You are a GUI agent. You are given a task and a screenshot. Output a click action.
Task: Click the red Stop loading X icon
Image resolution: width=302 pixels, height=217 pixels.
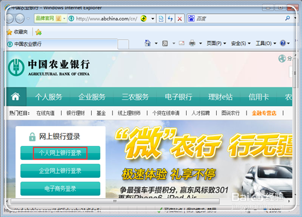[x=179, y=19]
